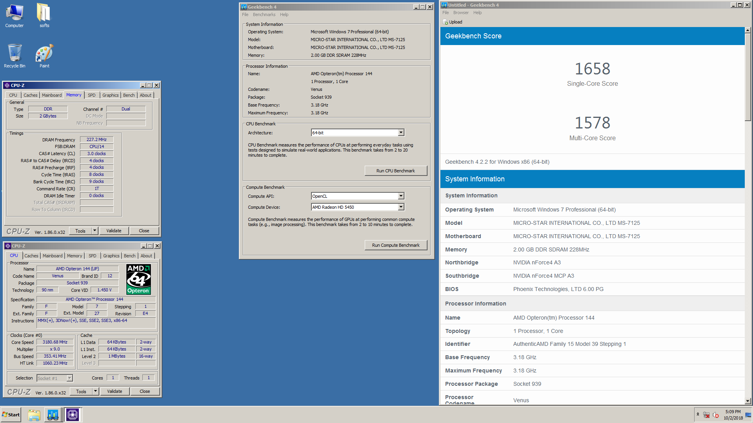Switch to CPU-Z via its taskbar icon

pyautogui.click(x=73, y=415)
